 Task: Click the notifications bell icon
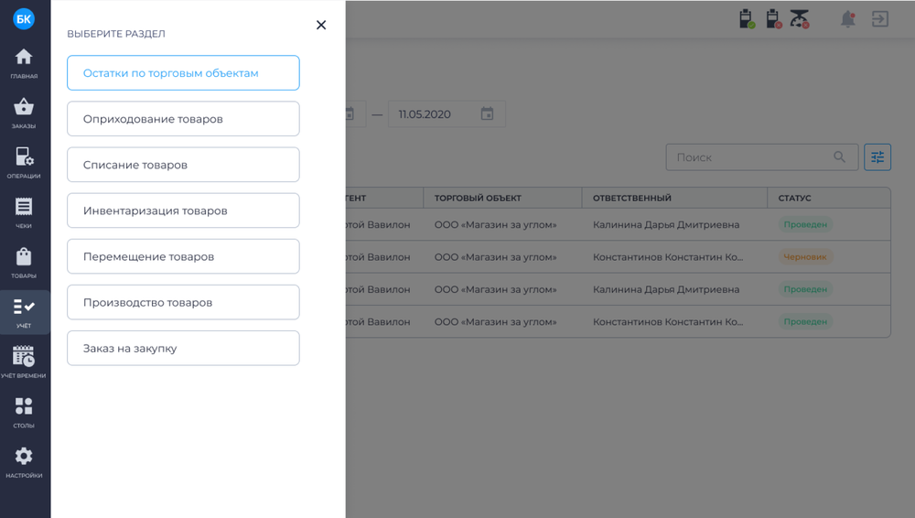848,19
